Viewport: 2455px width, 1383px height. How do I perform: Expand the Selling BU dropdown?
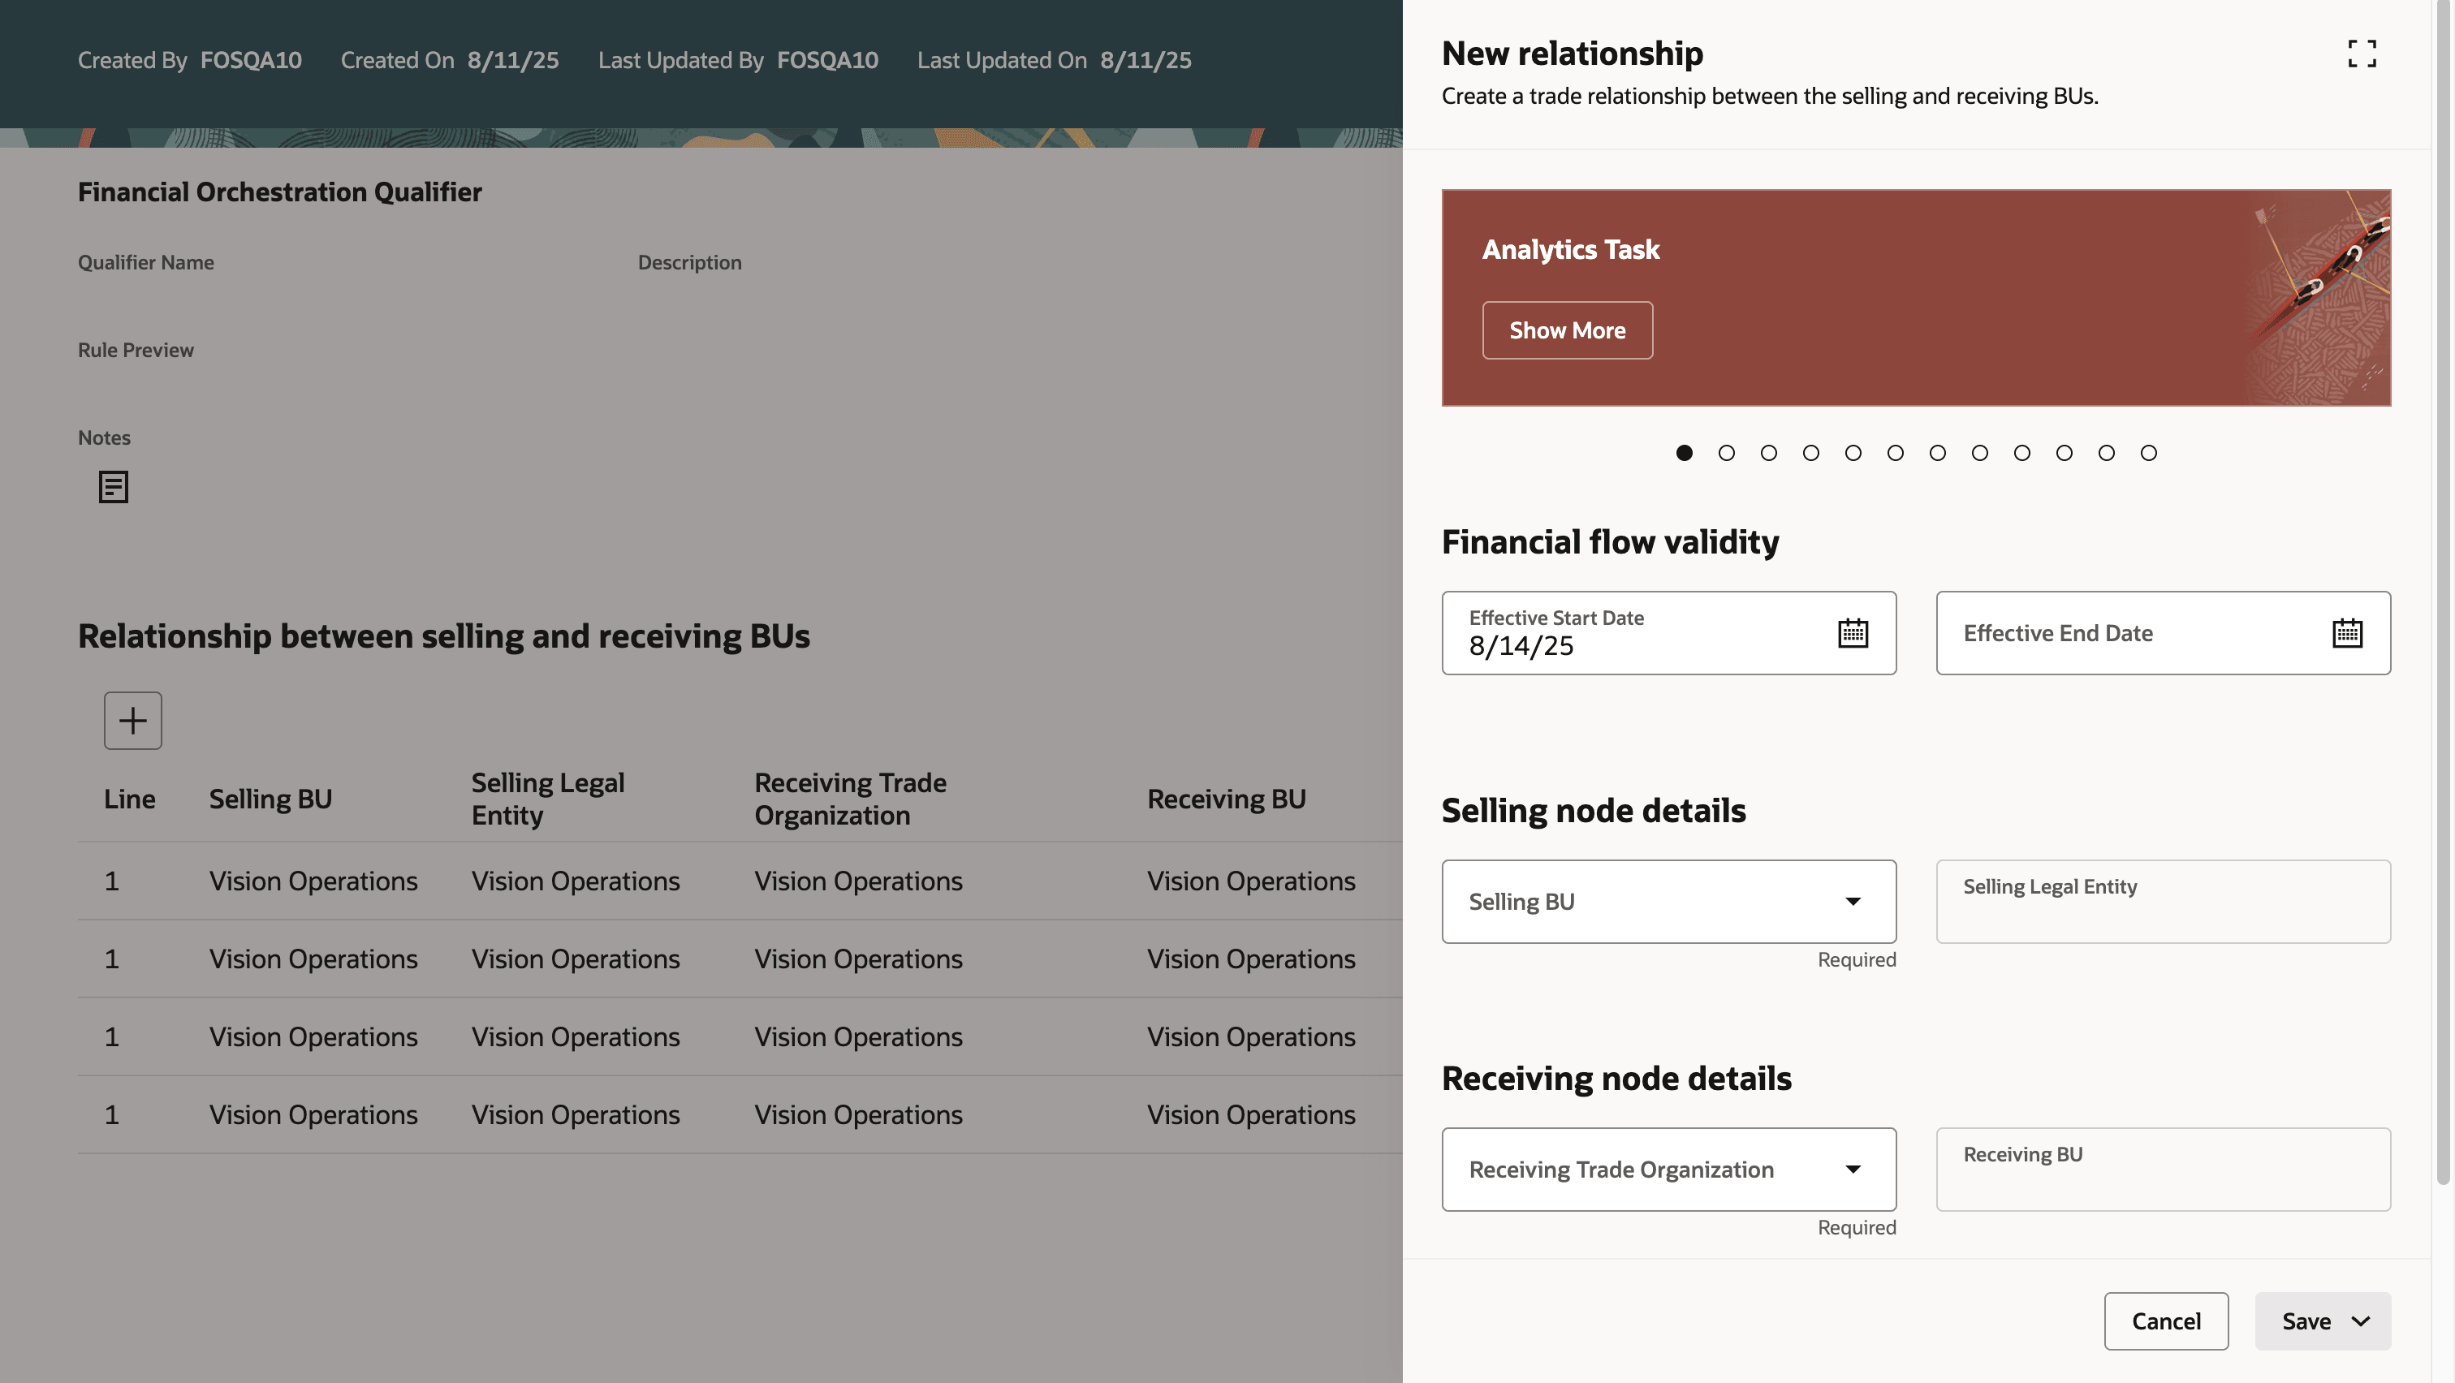(1852, 901)
